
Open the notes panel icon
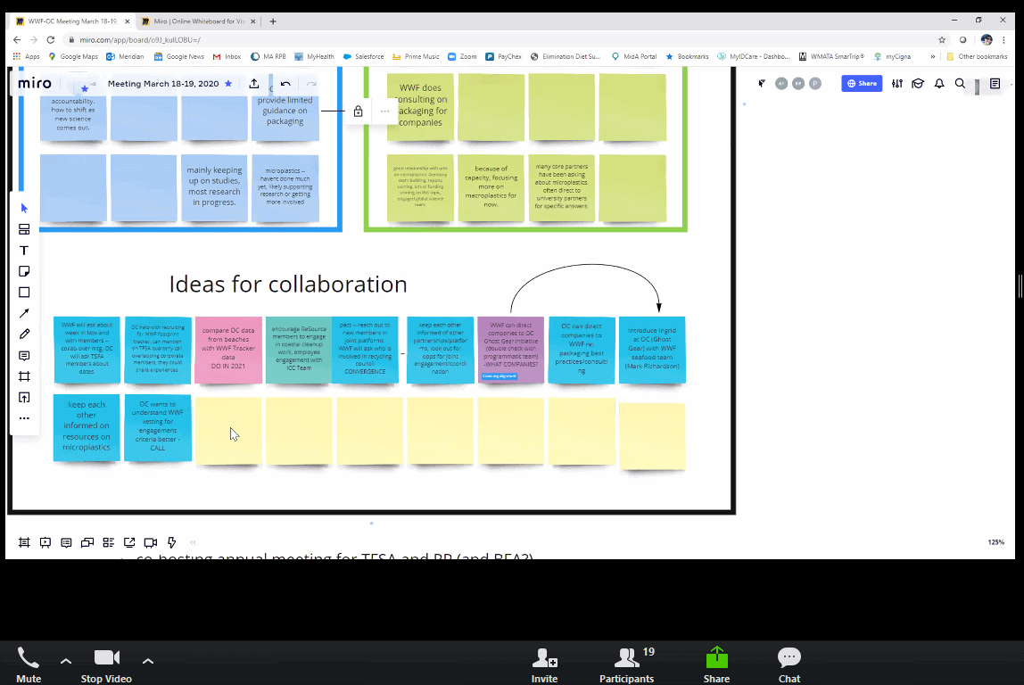pyautogui.click(x=995, y=84)
